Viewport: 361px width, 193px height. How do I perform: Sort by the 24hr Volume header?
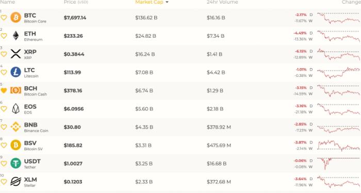tap(222, 2)
